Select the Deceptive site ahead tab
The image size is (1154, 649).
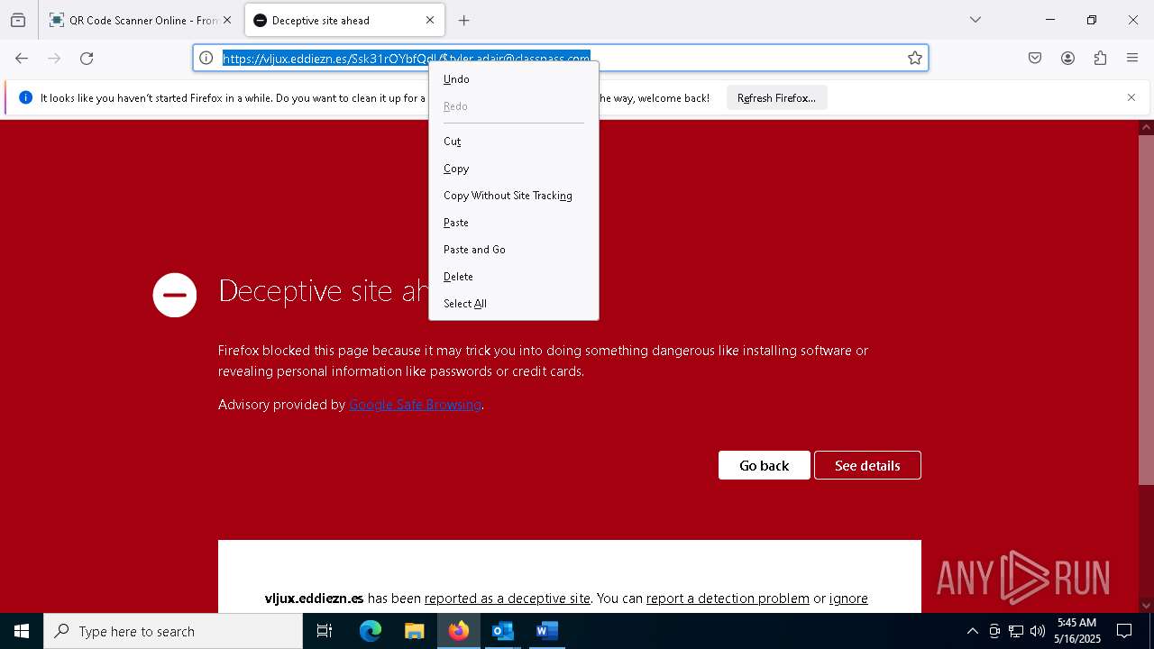click(x=344, y=20)
